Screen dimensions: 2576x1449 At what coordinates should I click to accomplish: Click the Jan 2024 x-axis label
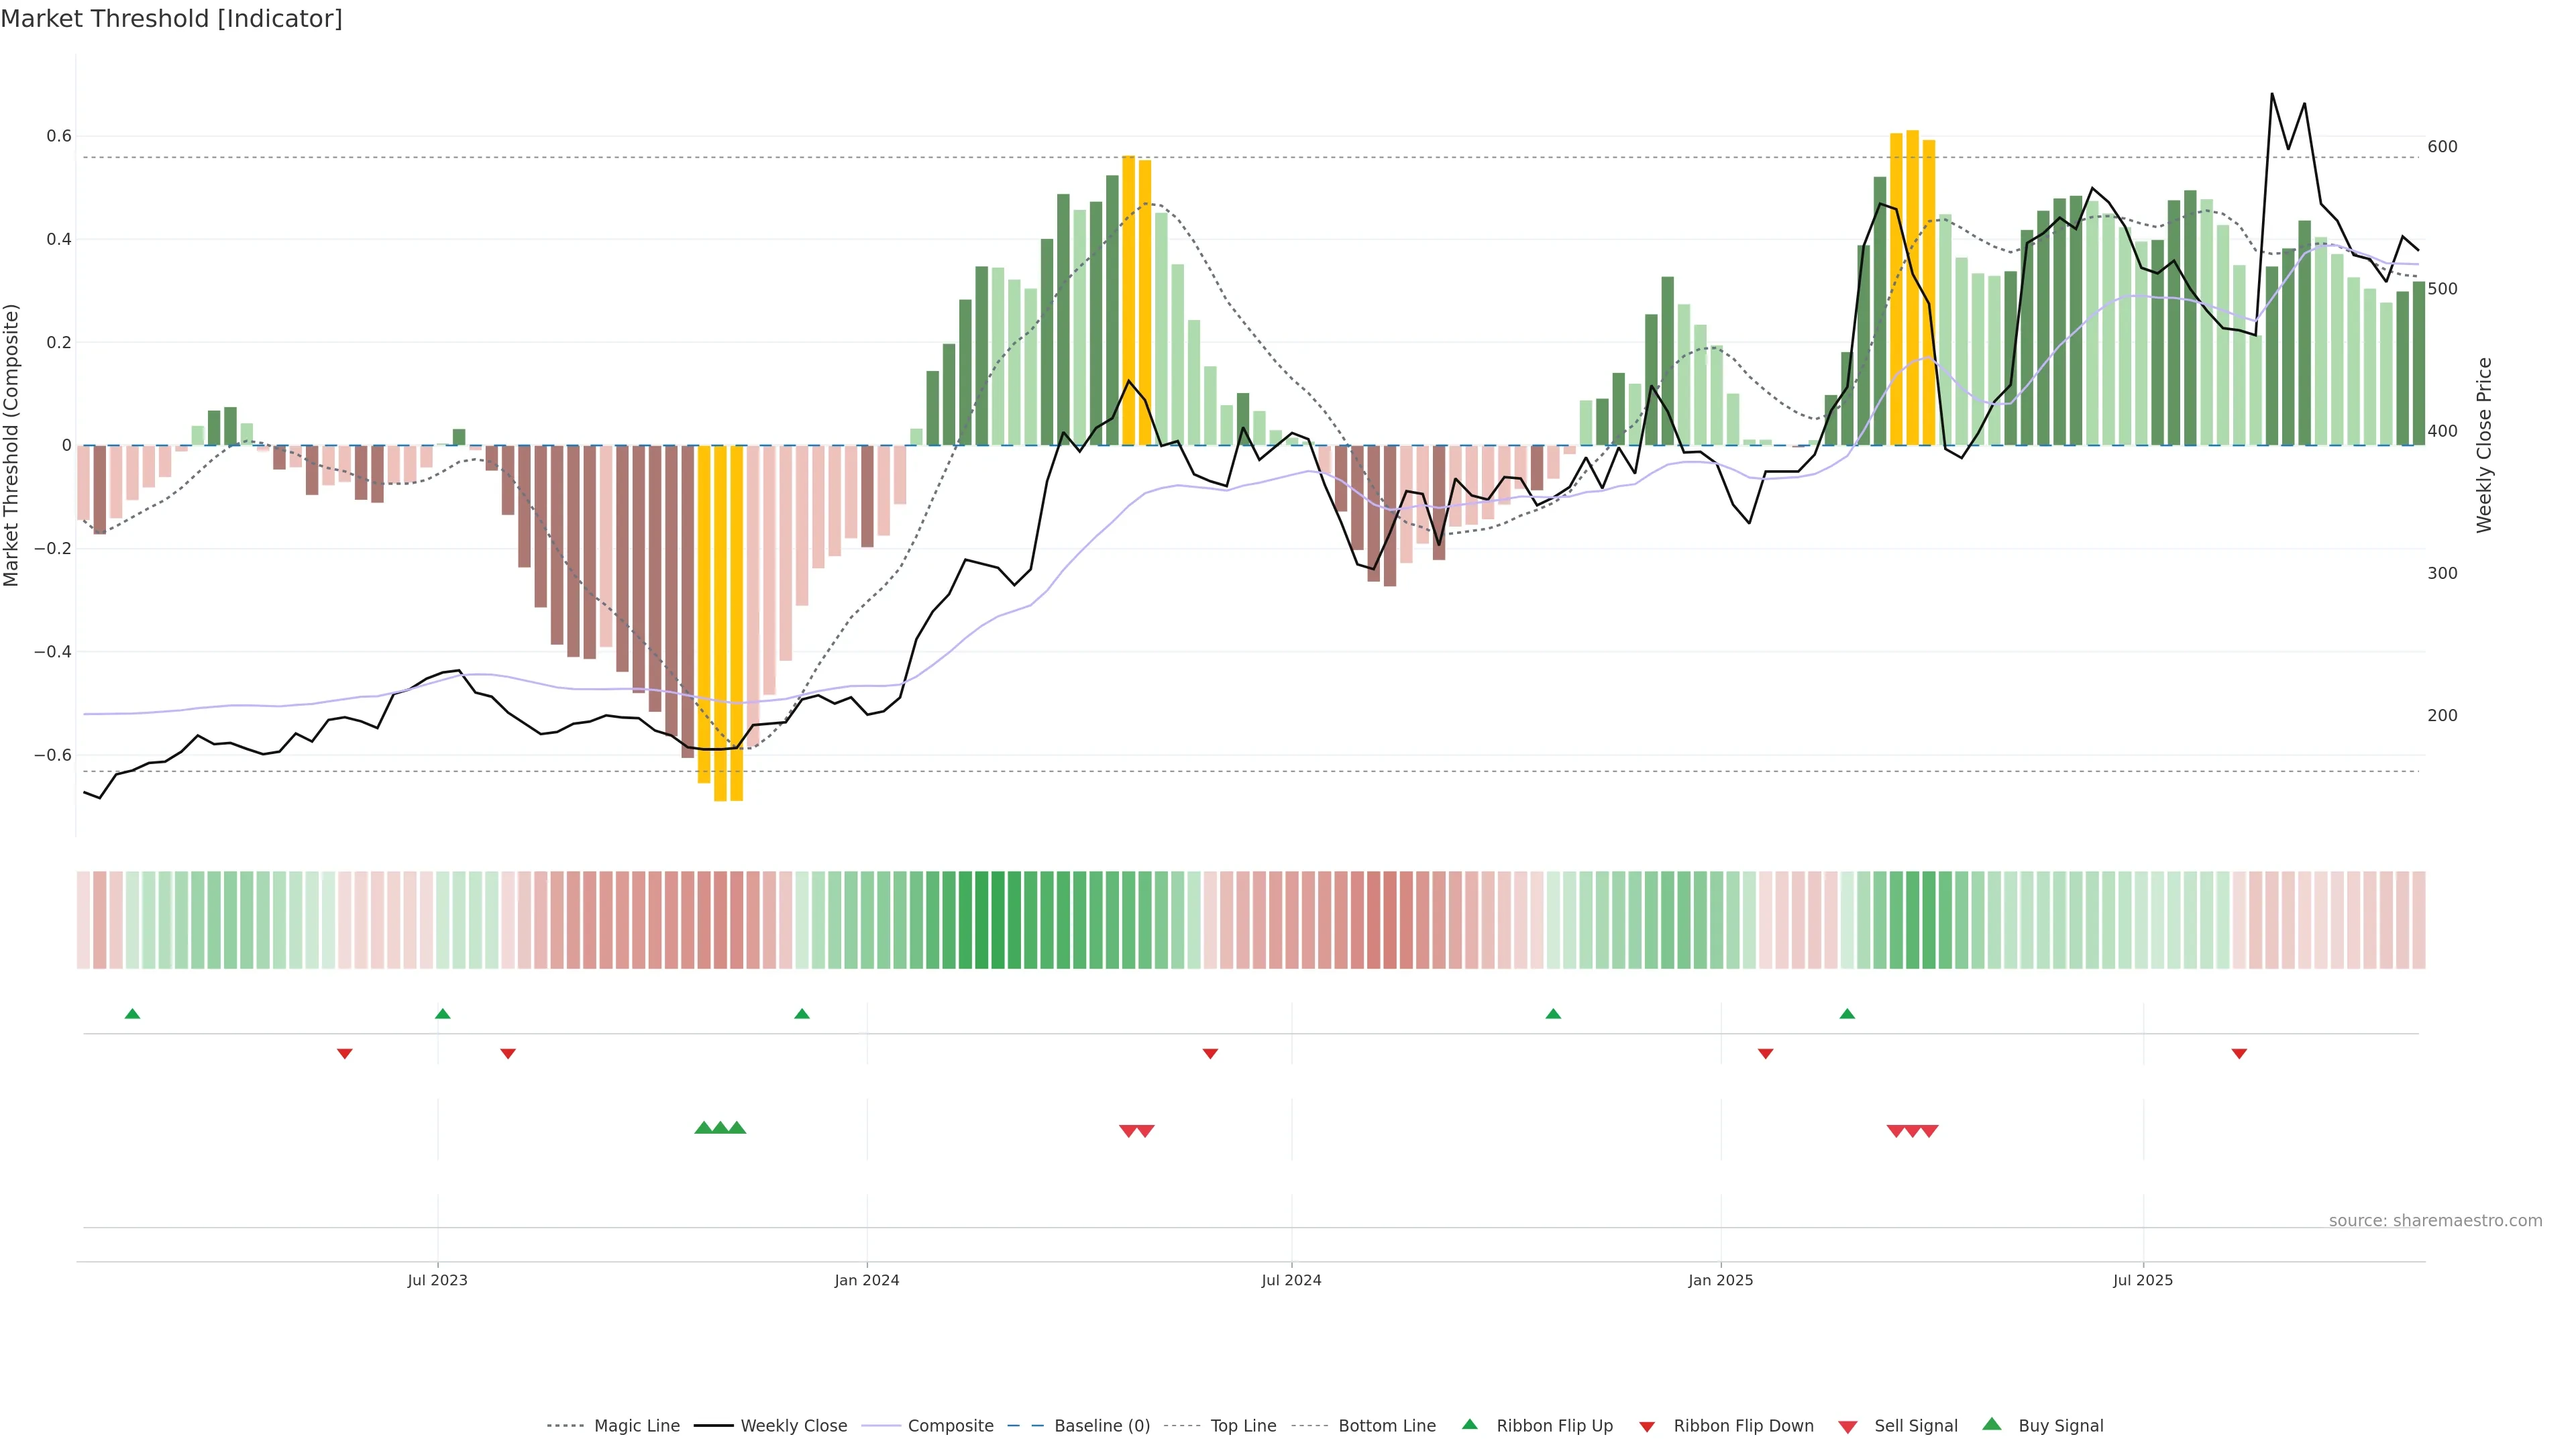click(867, 1280)
